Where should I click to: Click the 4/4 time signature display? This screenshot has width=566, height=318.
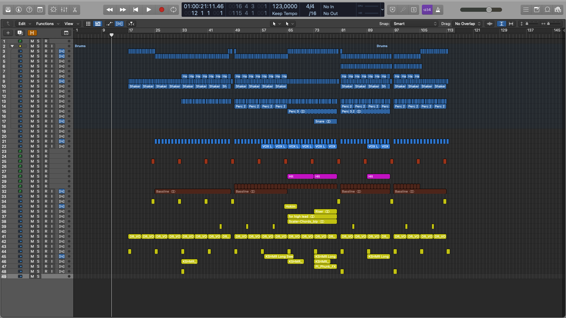pos(310,6)
